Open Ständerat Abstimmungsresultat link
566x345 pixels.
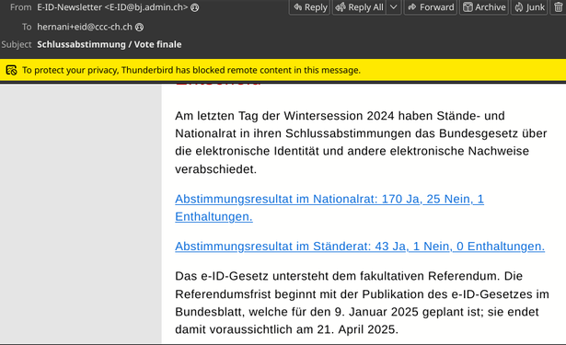tap(360, 247)
